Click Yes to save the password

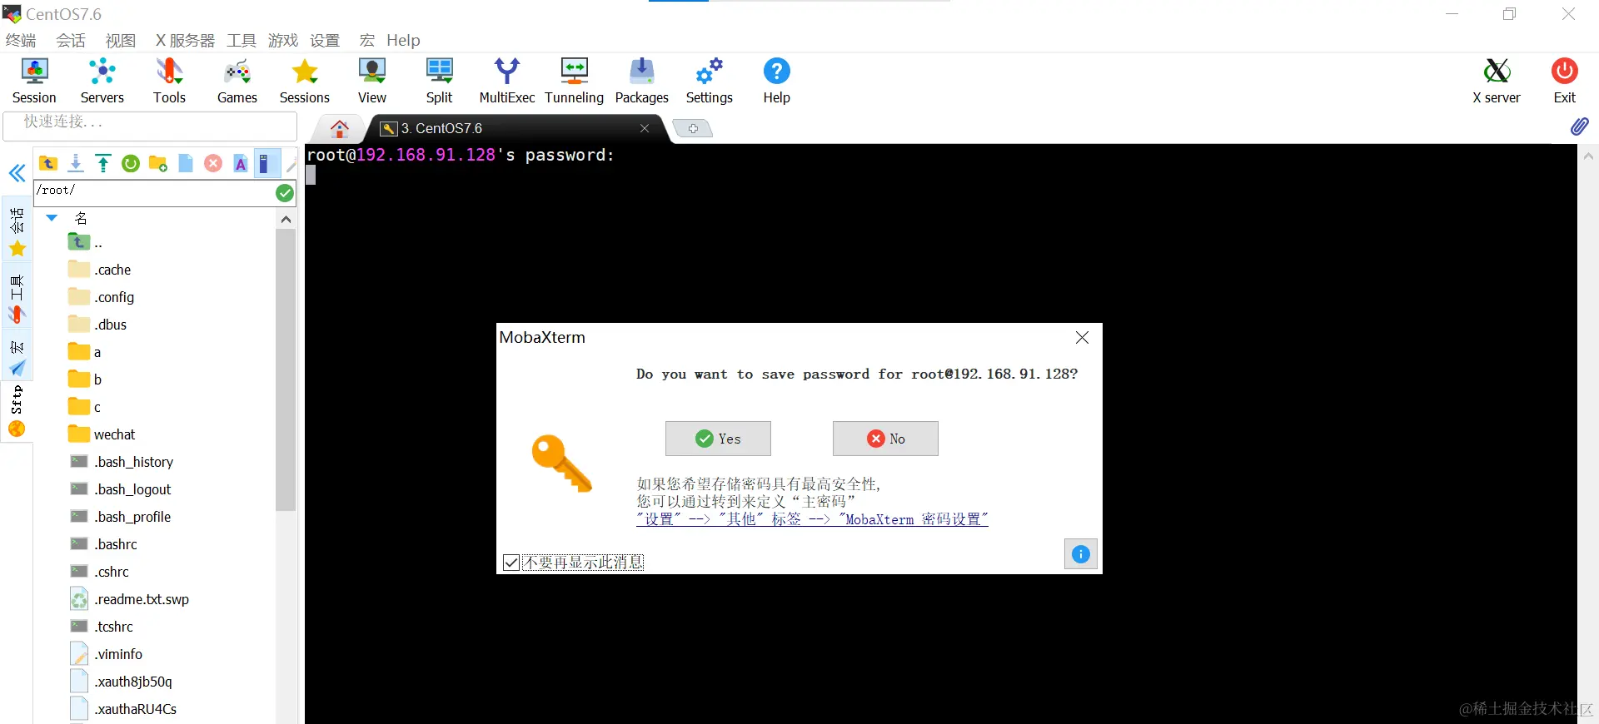718,439
